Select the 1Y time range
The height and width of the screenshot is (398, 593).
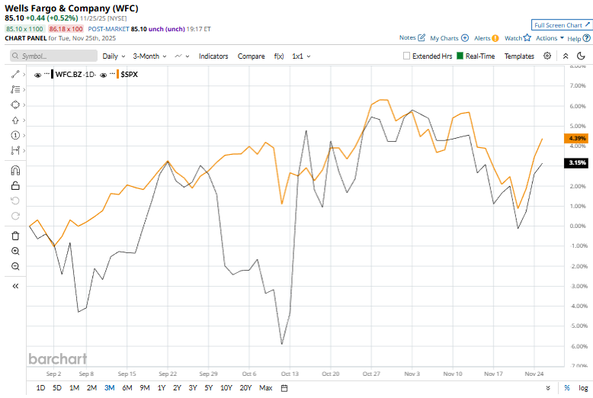pos(162,388)
